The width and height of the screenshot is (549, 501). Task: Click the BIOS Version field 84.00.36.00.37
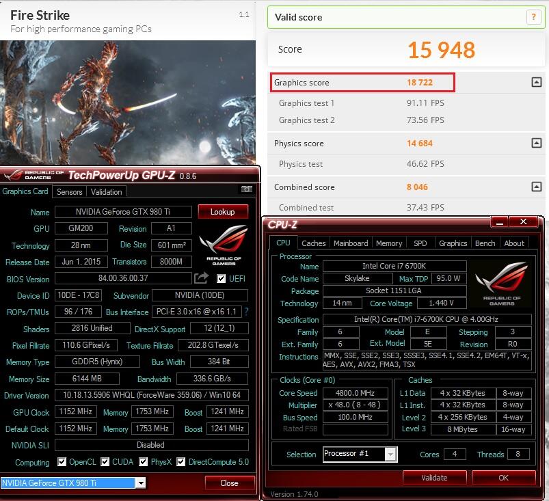click(123, 278)
